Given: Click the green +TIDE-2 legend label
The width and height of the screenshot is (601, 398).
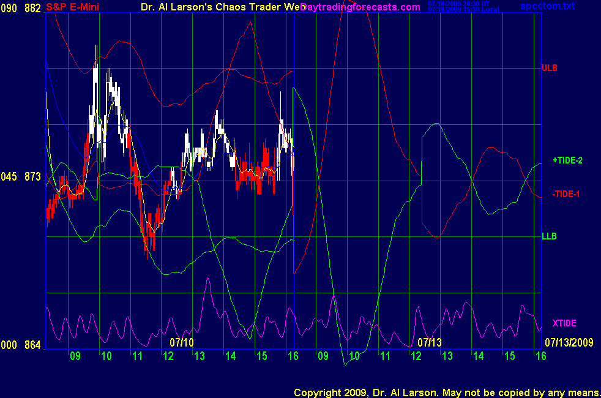Looking at the screenshot, I should click(567, 160).
